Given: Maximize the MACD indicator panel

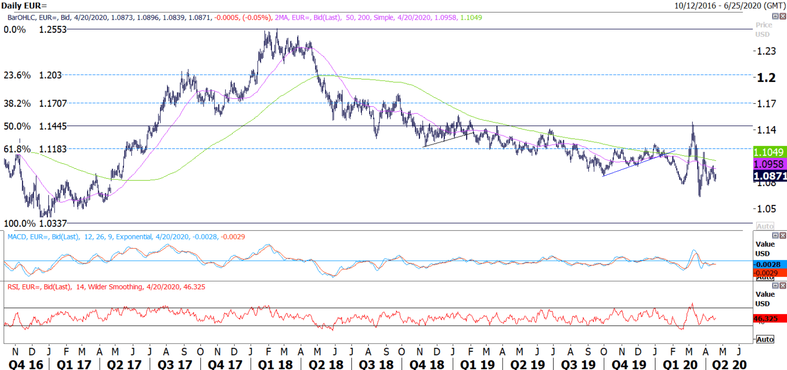Looking at the screenshot, I should point(775,235).
